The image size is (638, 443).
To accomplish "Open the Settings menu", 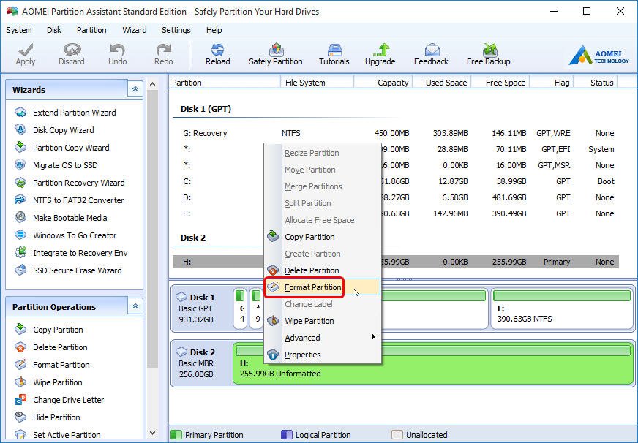I will coord(176,30).
